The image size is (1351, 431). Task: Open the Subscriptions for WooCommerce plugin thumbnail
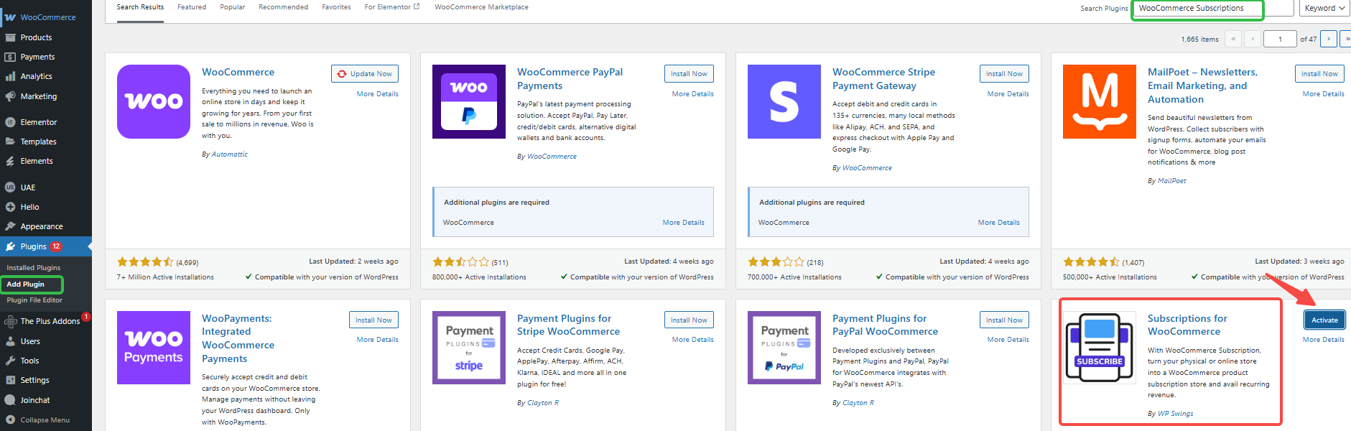[x=1099, y=348]
